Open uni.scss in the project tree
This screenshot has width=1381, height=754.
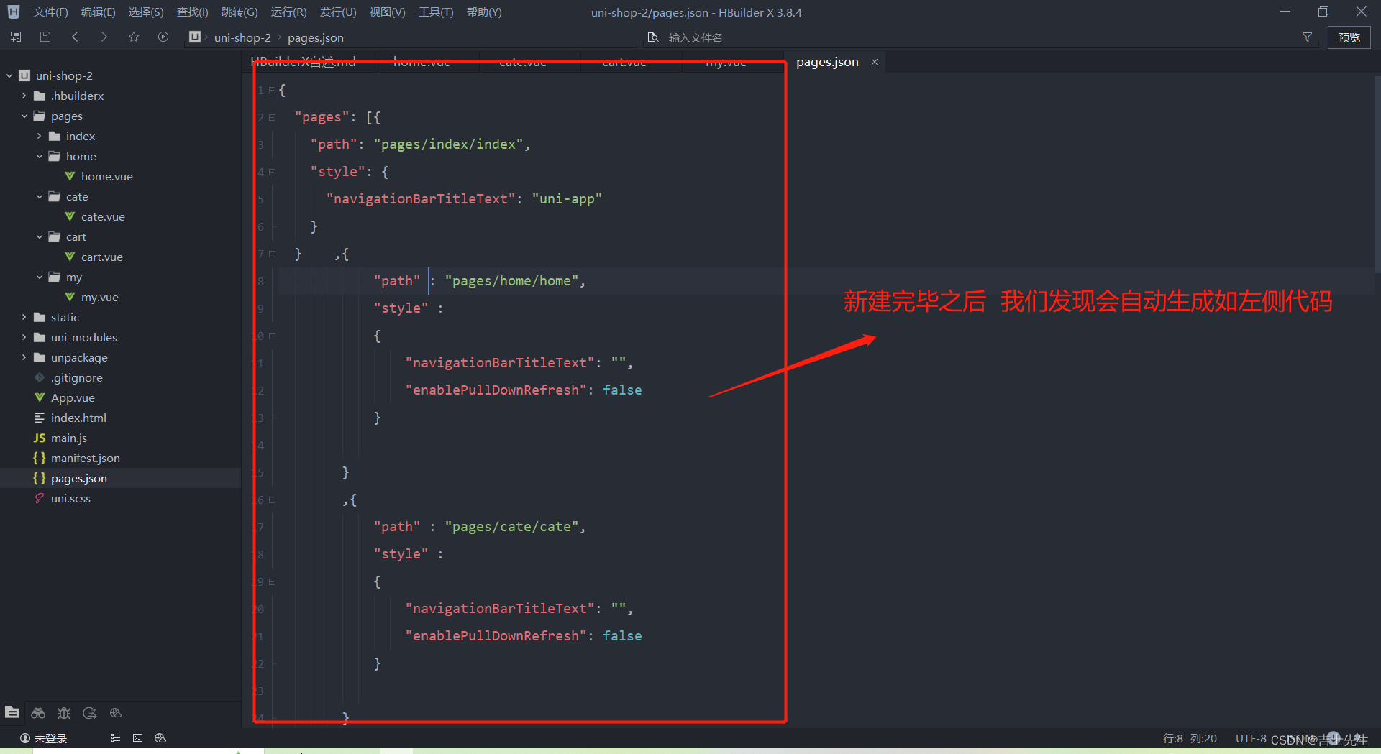click(70, 498)
